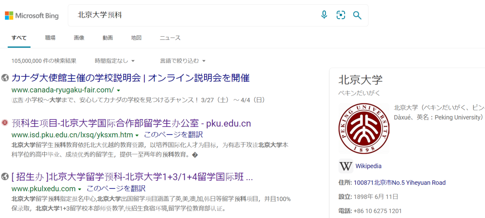Expand the 言語で絞り込む dropdown
The width and height of the screenshot is (485, 218).
click(183, 61)
